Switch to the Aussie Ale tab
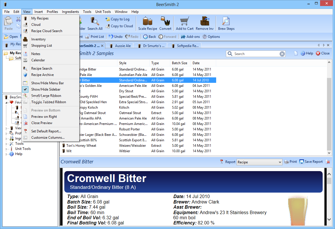 [x=120, y=46]
